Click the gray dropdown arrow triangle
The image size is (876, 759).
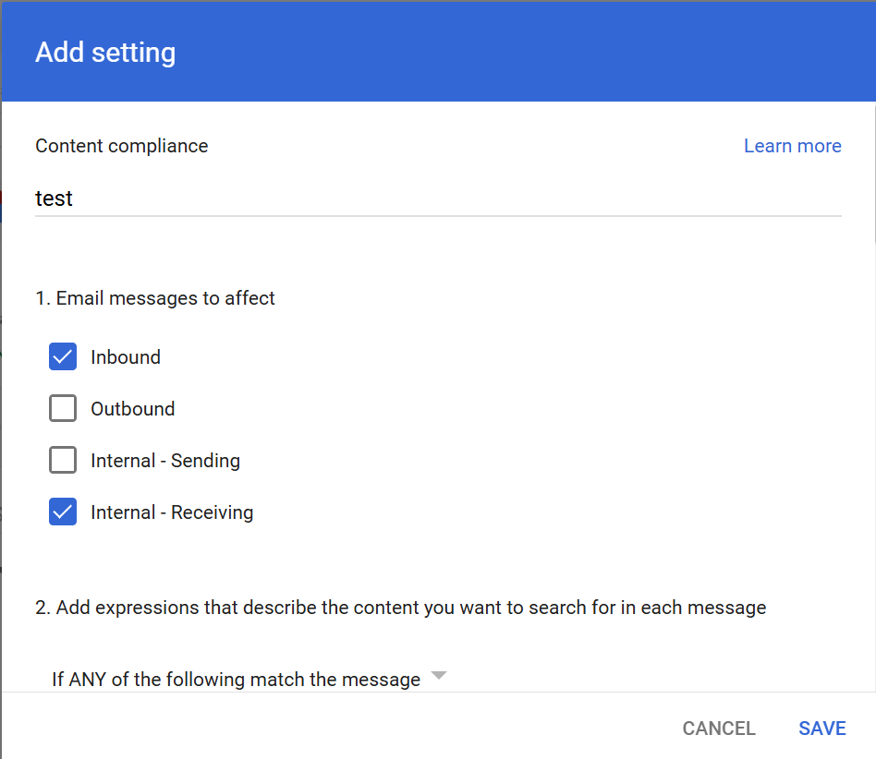pos(439,676)
